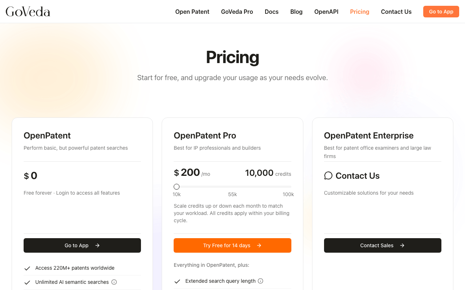Click arrow icon on Try Free button
Image resolution: width=465 pixels, height=290 pixels.
(259, 245)
